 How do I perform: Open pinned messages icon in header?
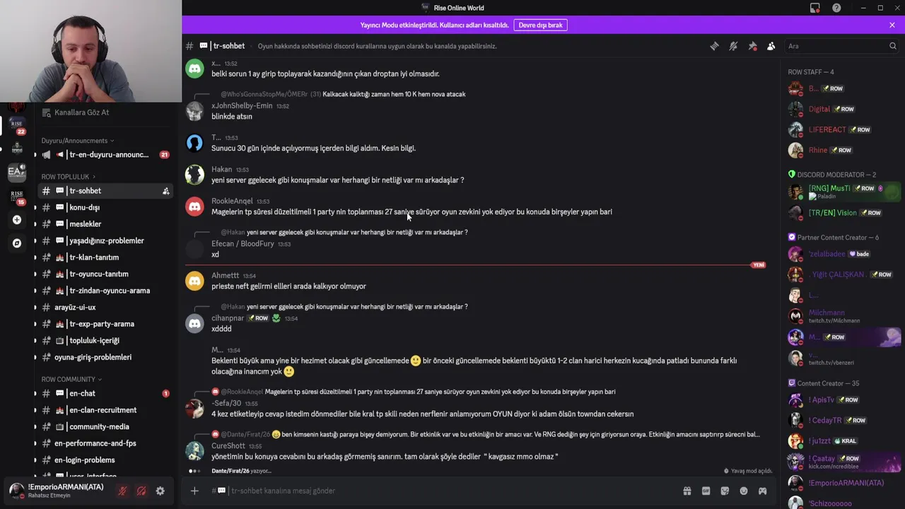[x=752, y=46]
